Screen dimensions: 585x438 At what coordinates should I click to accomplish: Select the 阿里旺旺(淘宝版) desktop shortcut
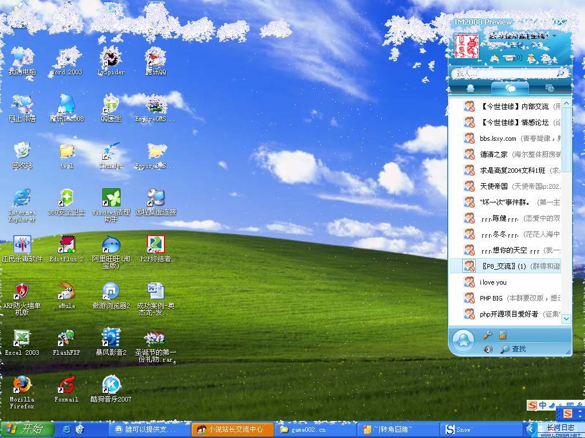click(111, 252)
